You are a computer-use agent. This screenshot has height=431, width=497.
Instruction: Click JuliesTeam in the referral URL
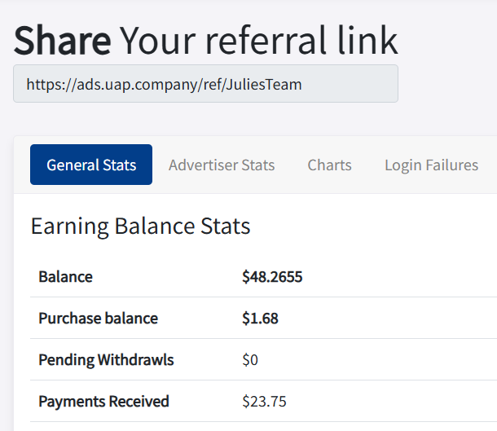pyautogui.click(x=264, y=84)
